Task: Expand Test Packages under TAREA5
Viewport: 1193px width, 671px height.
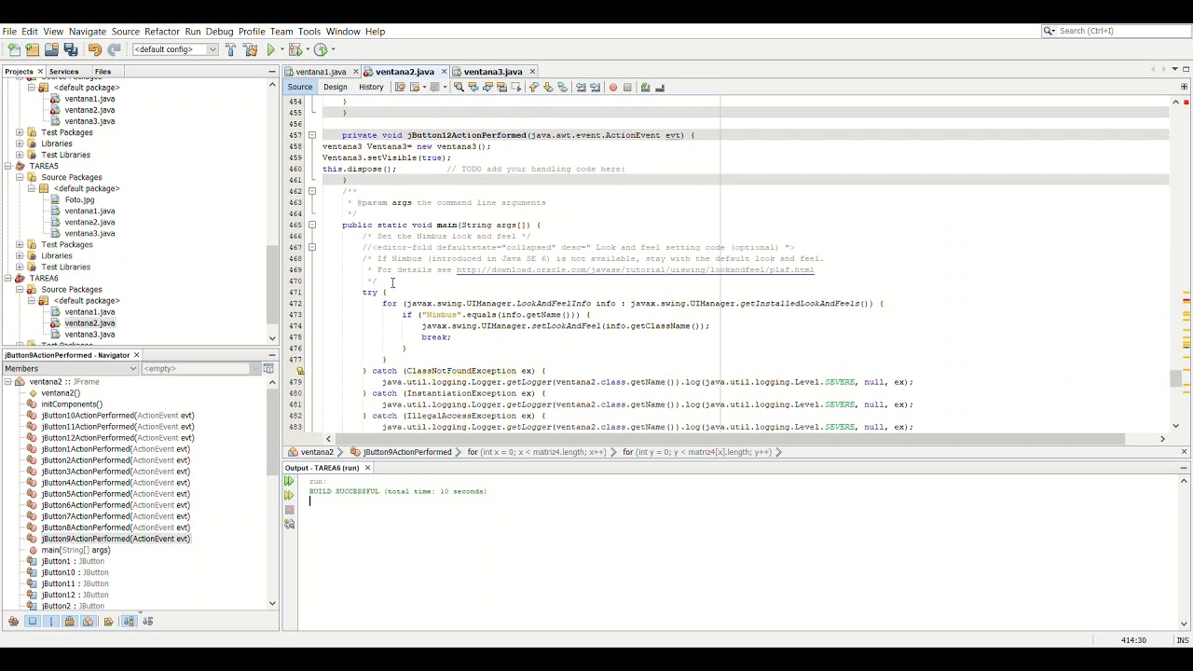Action: (20, 245)
